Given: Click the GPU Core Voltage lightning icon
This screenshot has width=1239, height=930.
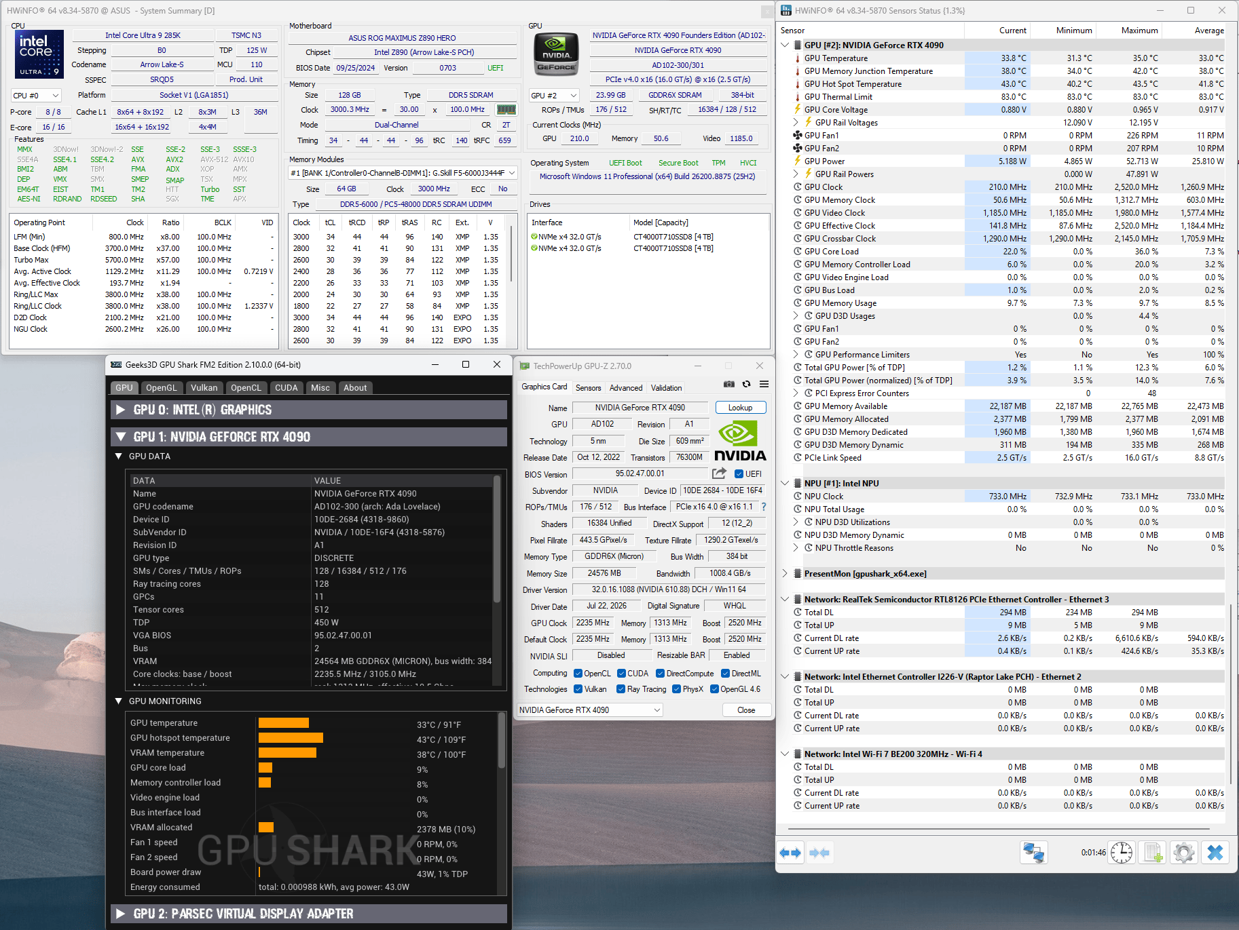Looking at the screenshot, I should (798, 110).
